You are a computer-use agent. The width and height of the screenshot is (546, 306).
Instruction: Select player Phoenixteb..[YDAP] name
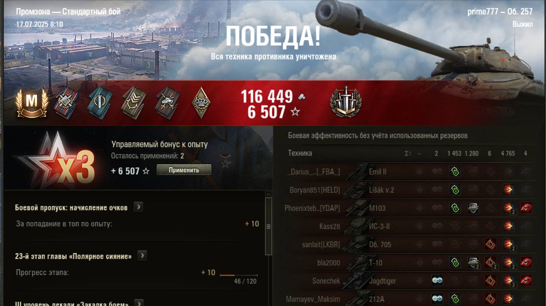click(312, 208)
